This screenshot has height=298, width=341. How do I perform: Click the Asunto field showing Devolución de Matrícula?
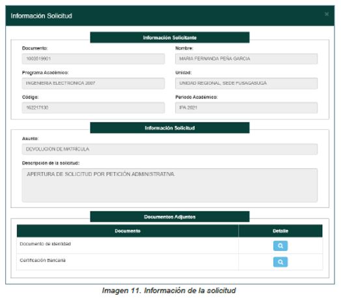[x=170, y=149]
